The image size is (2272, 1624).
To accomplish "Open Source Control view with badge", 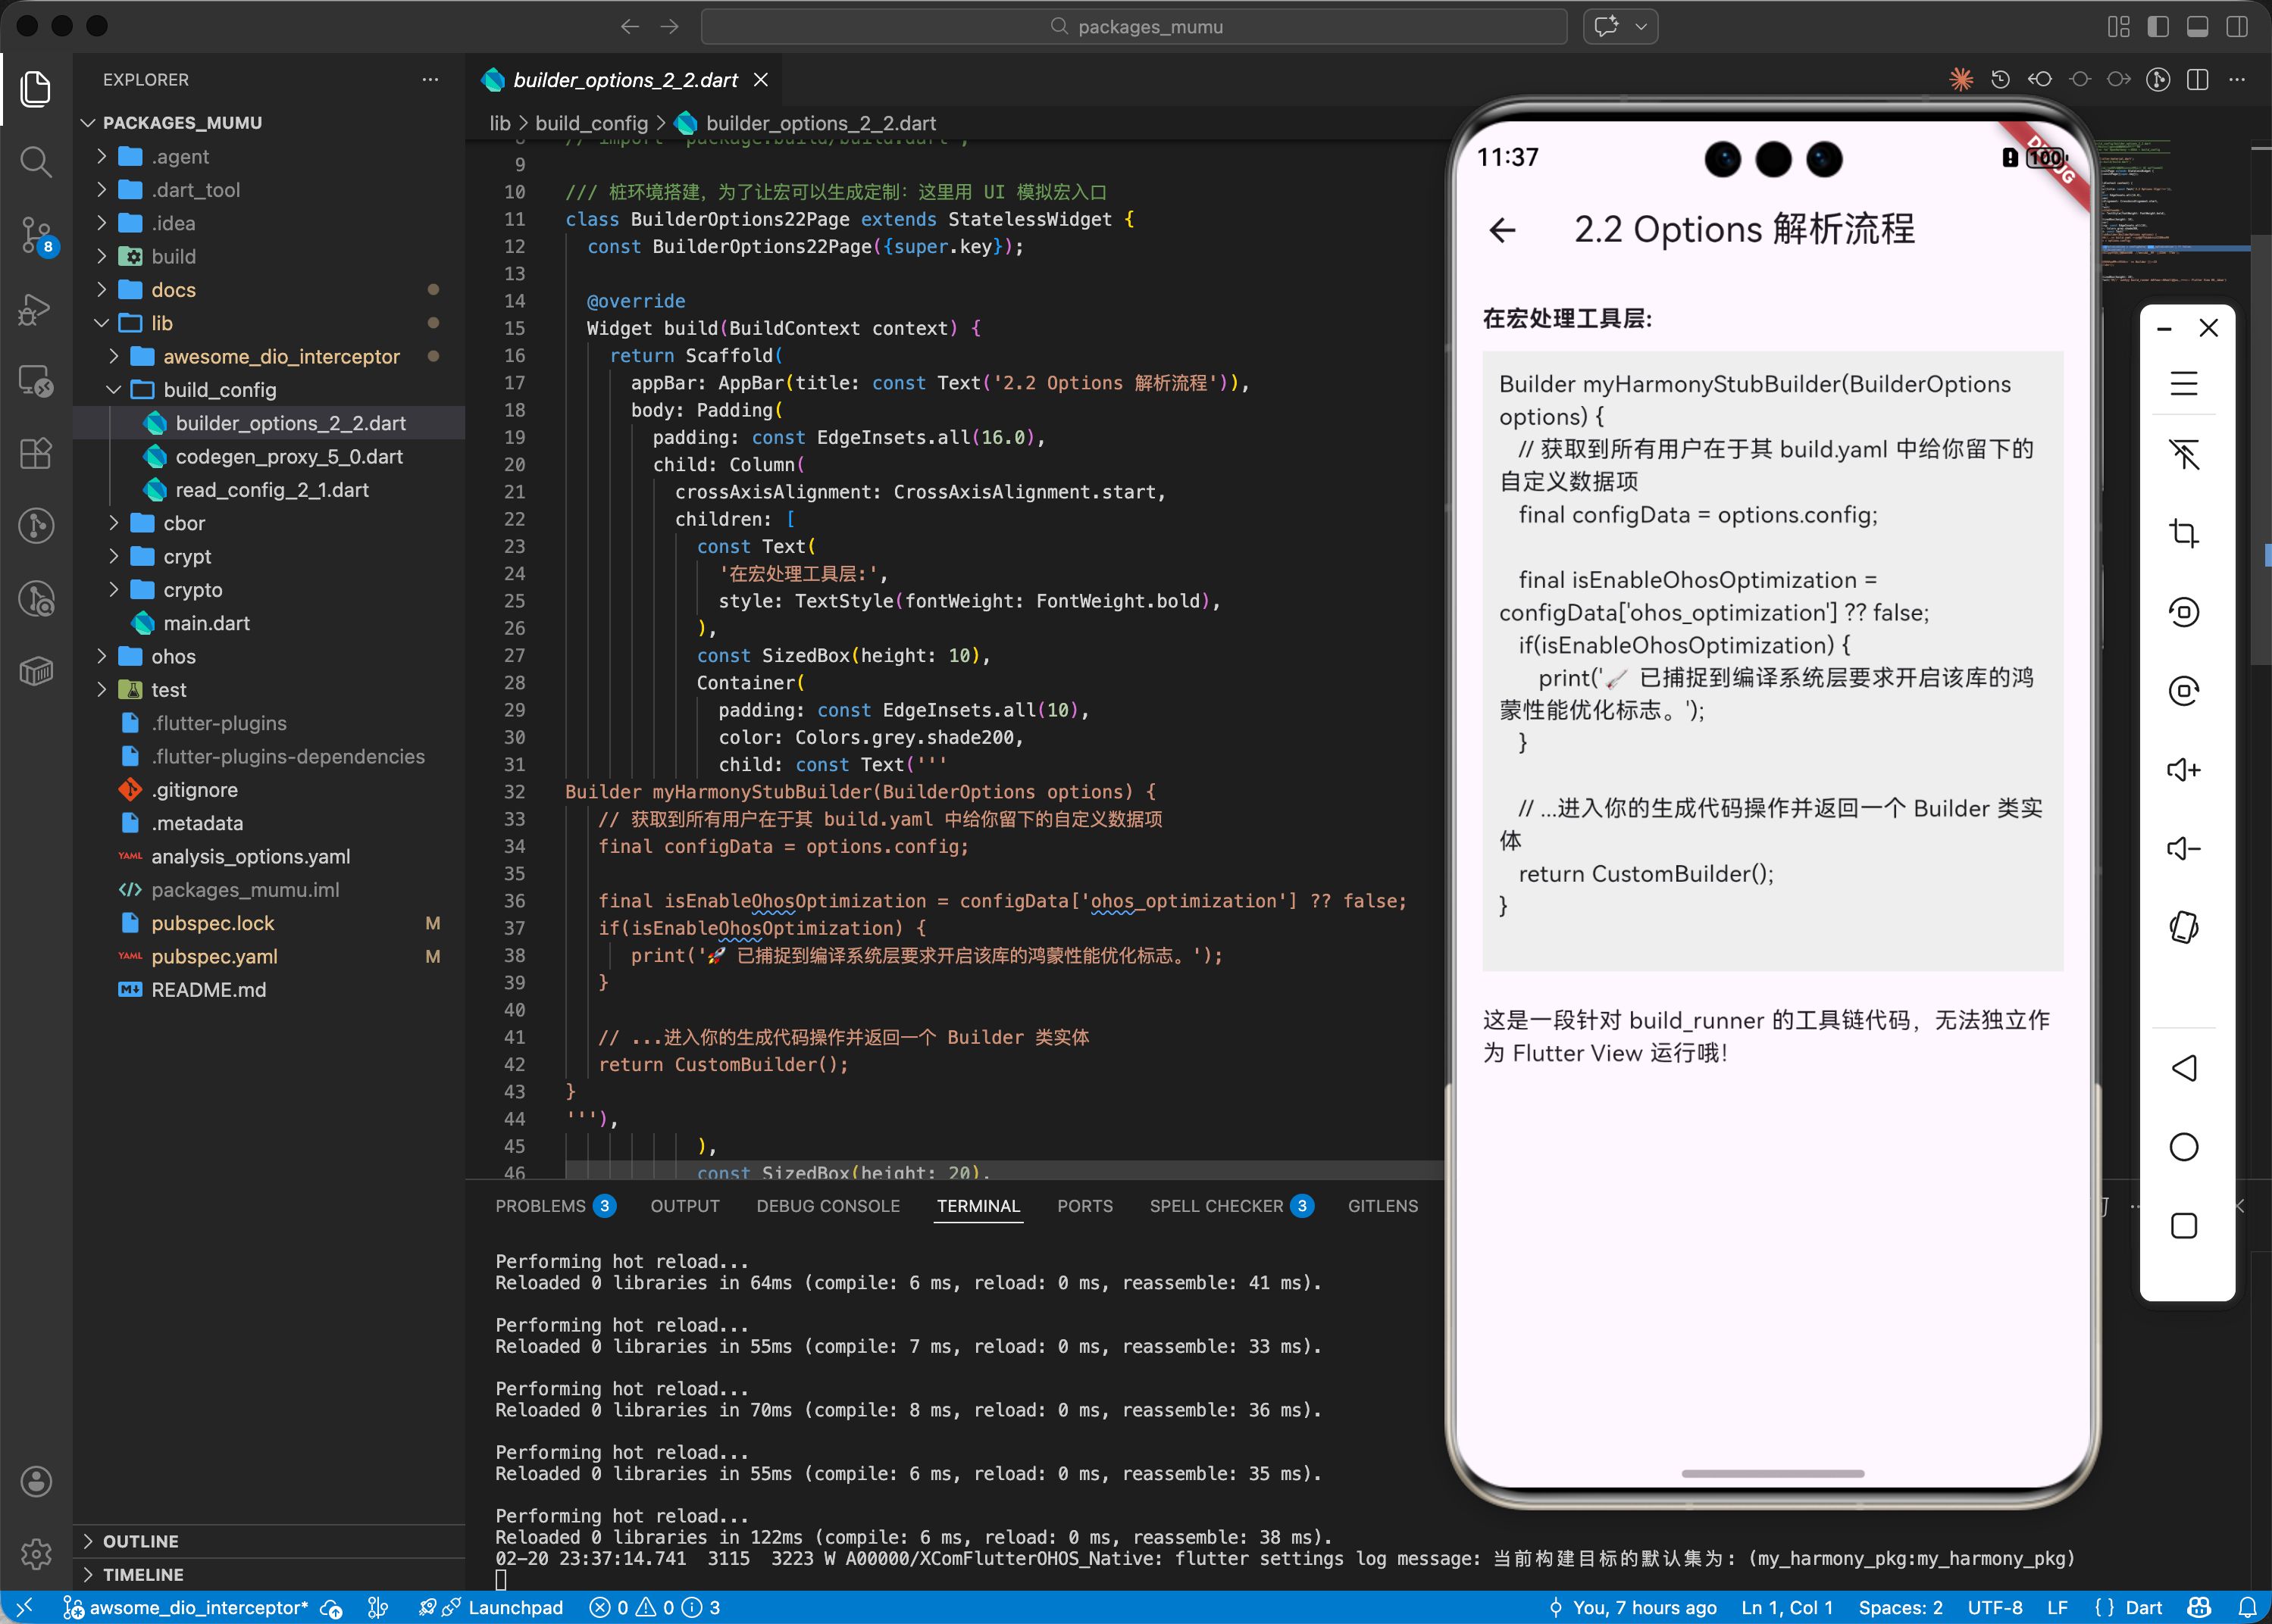I will (x=36, y=235).
